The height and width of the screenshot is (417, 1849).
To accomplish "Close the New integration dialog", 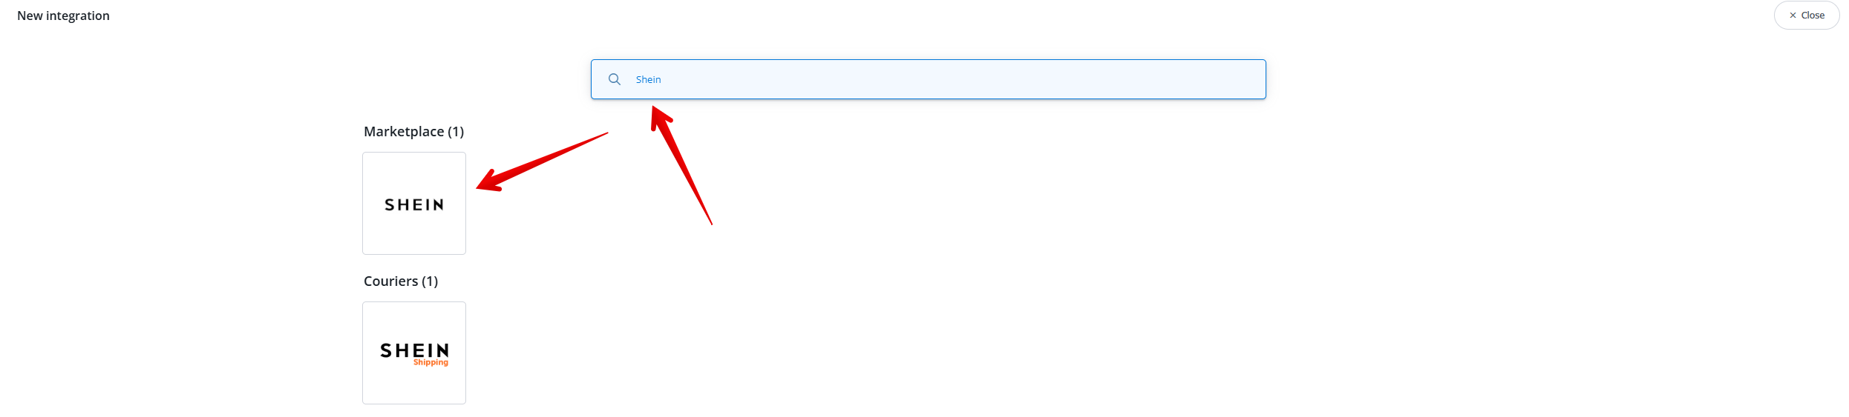I will pyautogui.click(x=1807, y=16).
